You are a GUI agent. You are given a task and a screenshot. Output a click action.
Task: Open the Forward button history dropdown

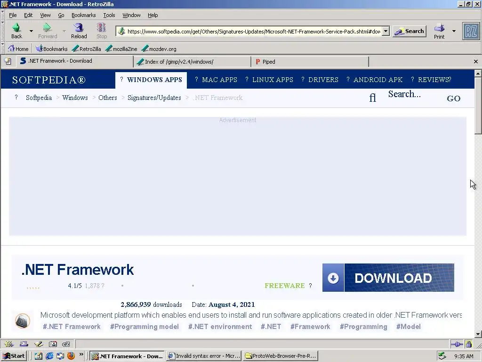[64, 31]
